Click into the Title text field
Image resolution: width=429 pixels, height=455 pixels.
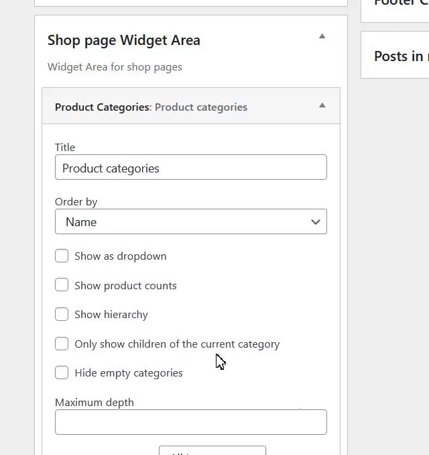(190, 168)
